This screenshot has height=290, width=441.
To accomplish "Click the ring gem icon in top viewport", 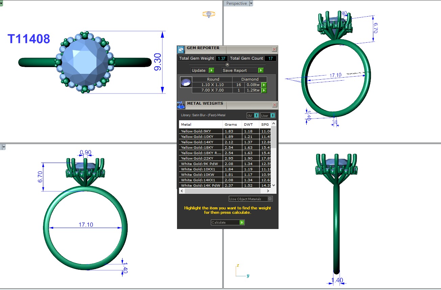I will coord(209,14).
